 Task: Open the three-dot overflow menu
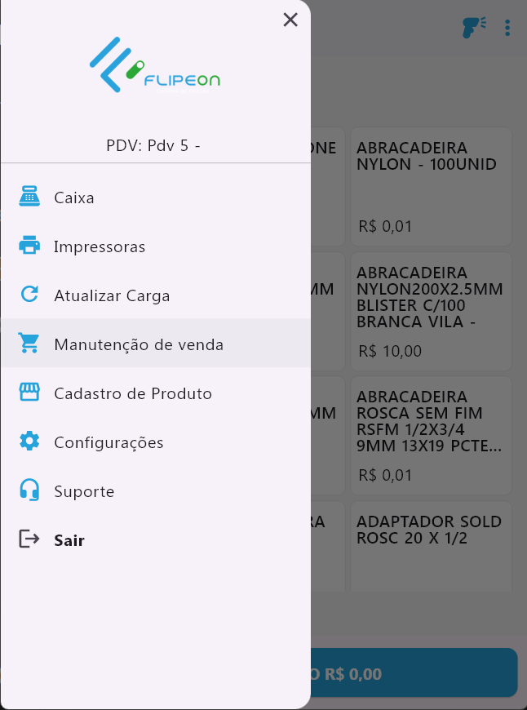(507, 28)
